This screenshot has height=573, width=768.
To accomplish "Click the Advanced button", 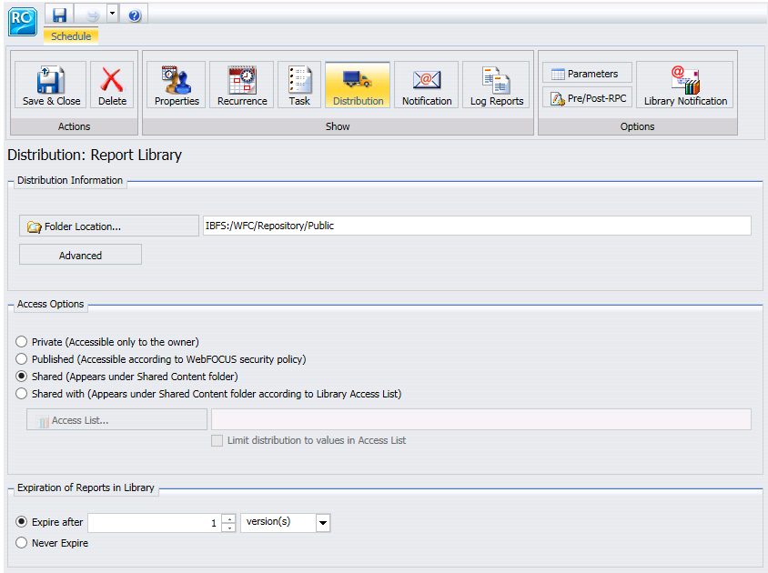I will (x=80, y=256).
